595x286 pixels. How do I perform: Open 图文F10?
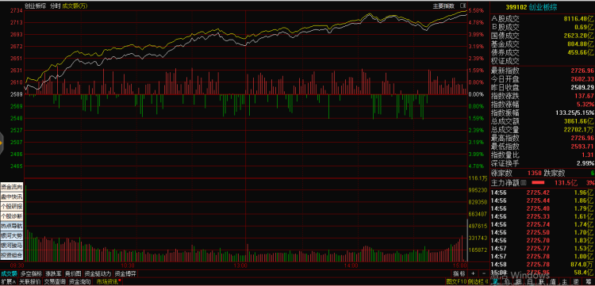[455, 282]
